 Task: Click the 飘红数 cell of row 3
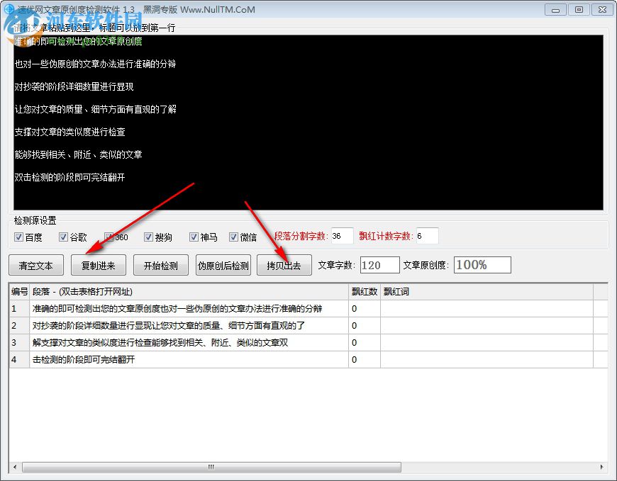point(365,343)
